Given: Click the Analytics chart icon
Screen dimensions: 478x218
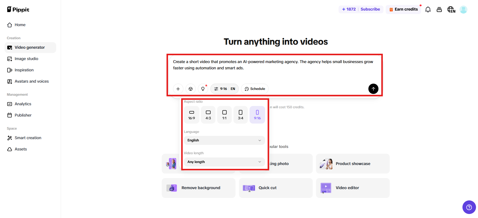Looking at the screenshot, I should coord(10,104).
